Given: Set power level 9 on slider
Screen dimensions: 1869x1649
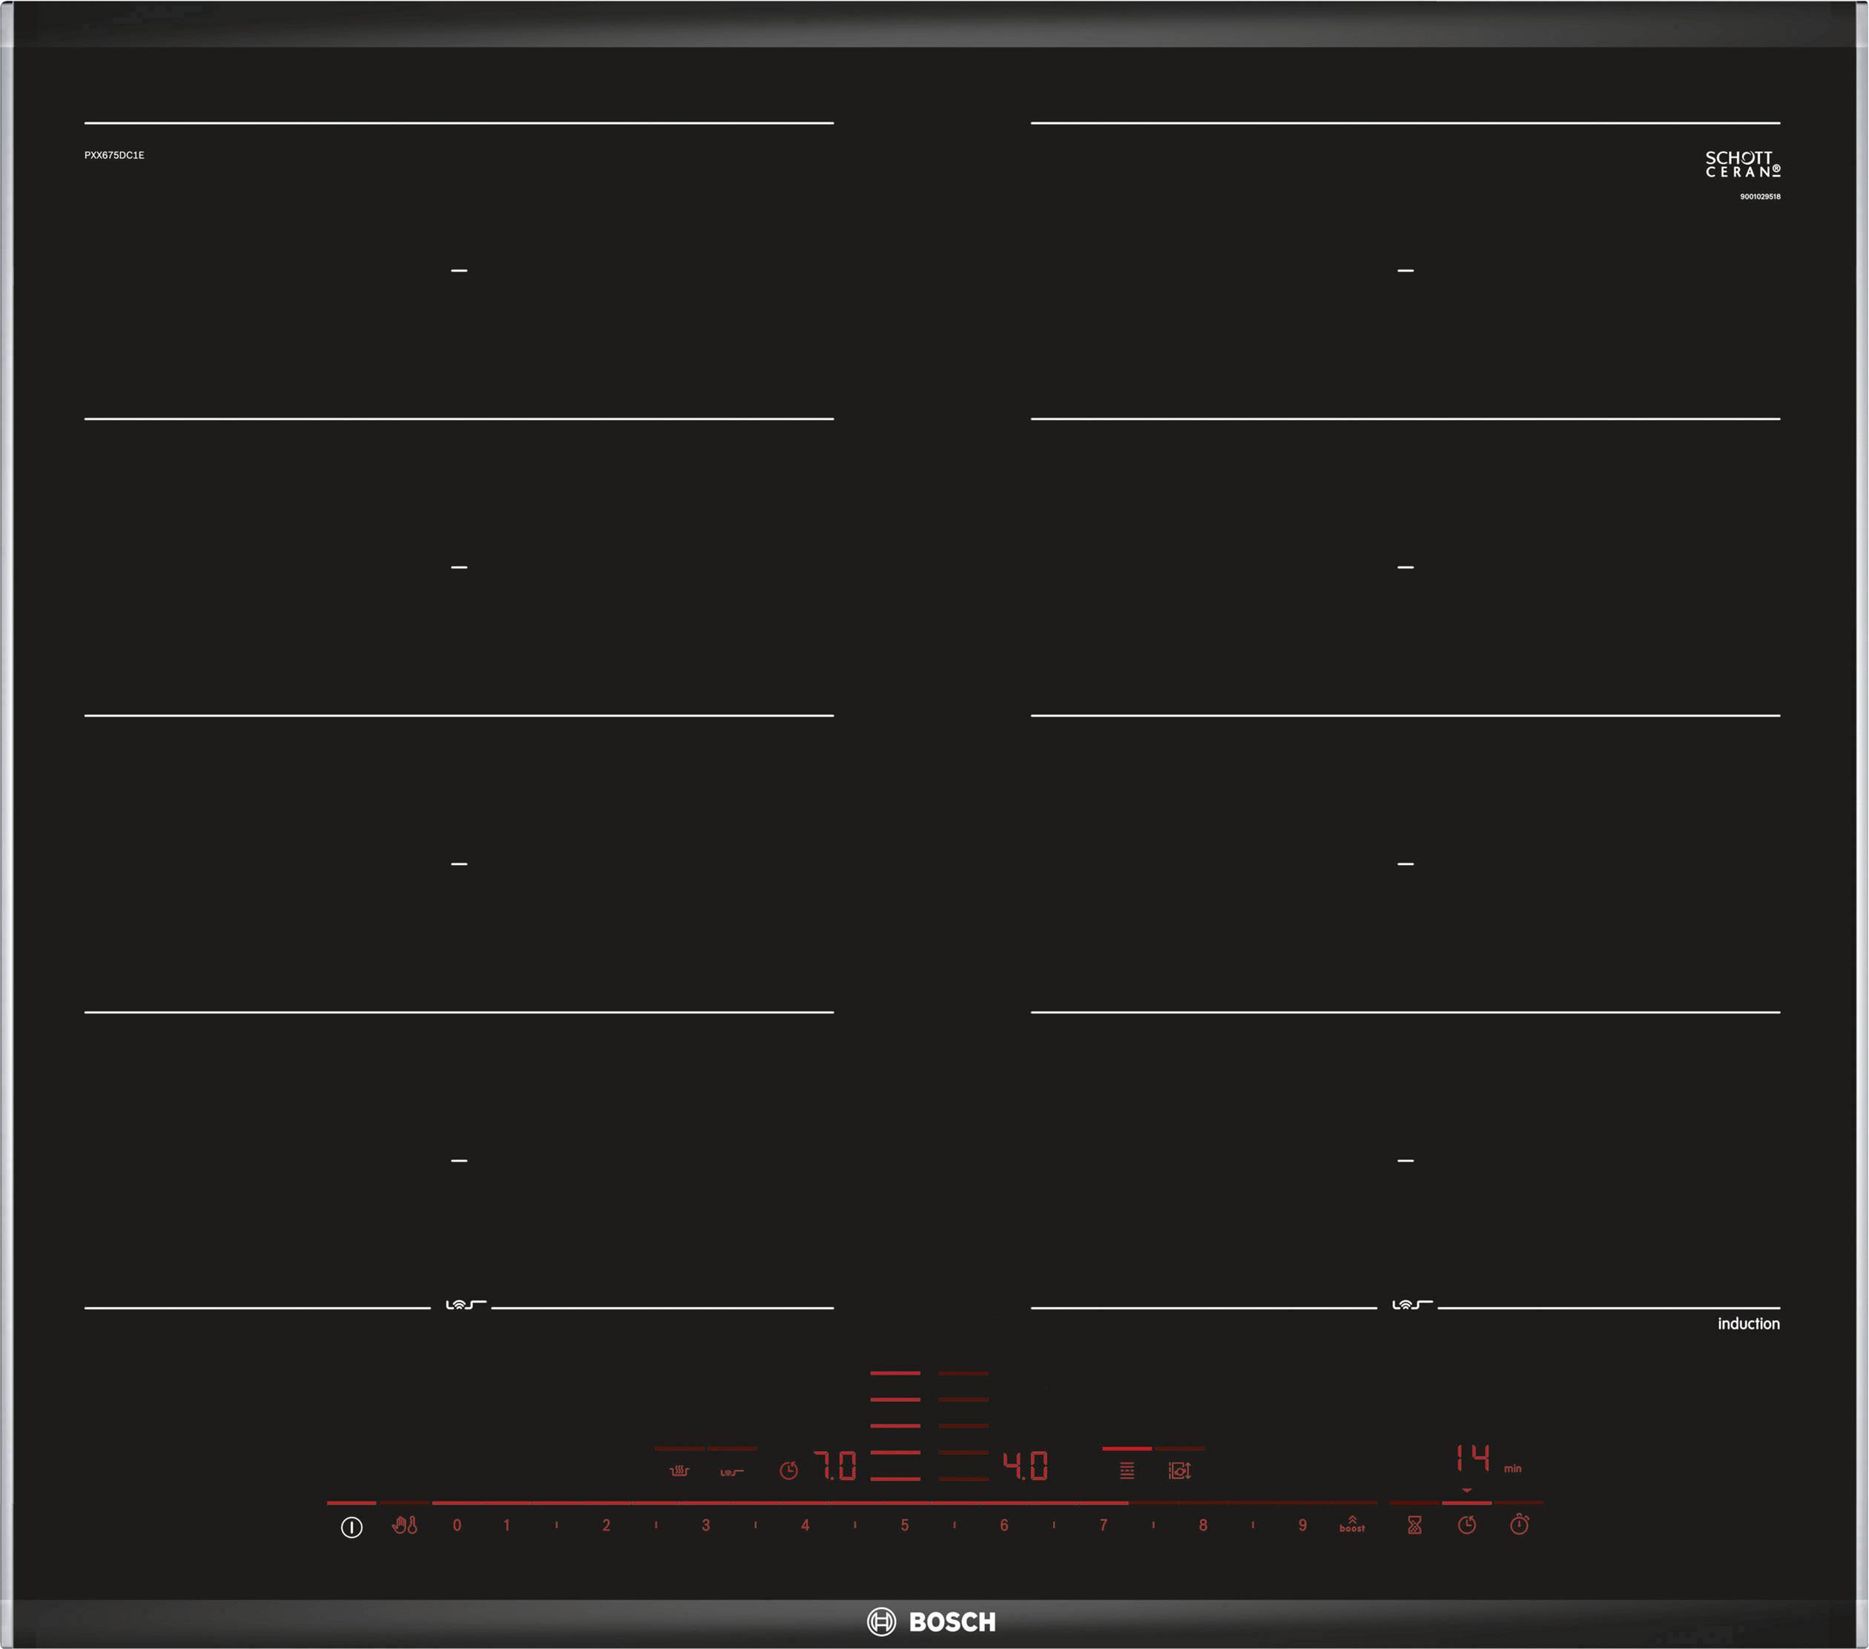Looking at the screenshot, I should click(x=1302, y=1526).
